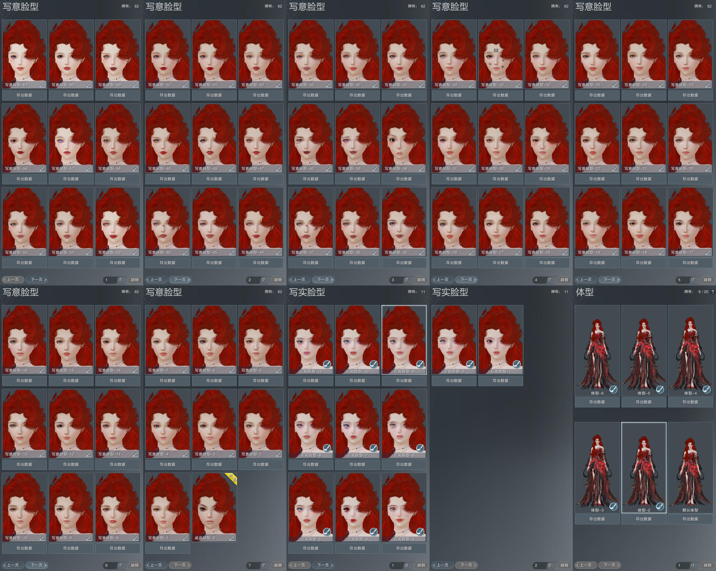Click the page number field showing 4
Viewport: 716px width, 571px height.
(538, 280)
